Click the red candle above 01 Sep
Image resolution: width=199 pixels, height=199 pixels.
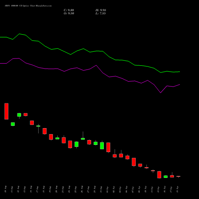pos(108,147)
